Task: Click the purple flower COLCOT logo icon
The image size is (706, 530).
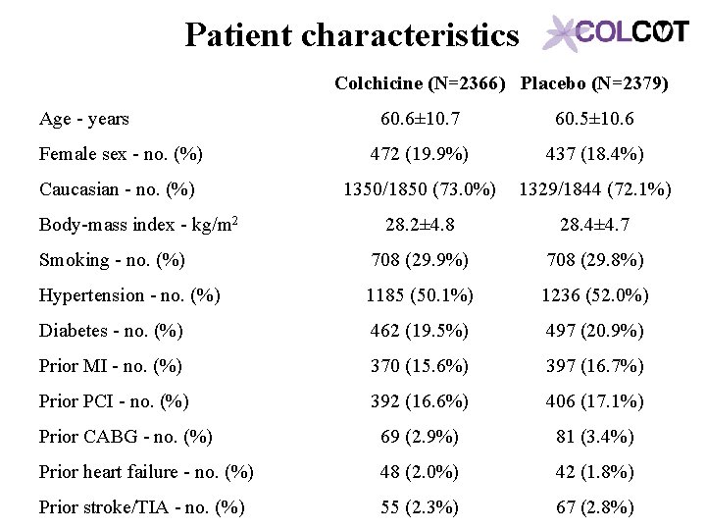Action: tap(561, 33)
